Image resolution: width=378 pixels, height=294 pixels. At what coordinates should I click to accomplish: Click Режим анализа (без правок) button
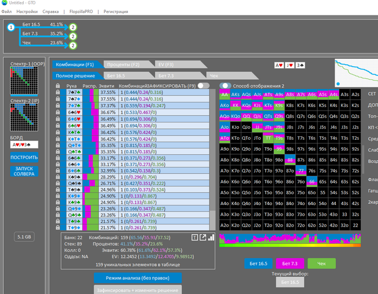137,277
